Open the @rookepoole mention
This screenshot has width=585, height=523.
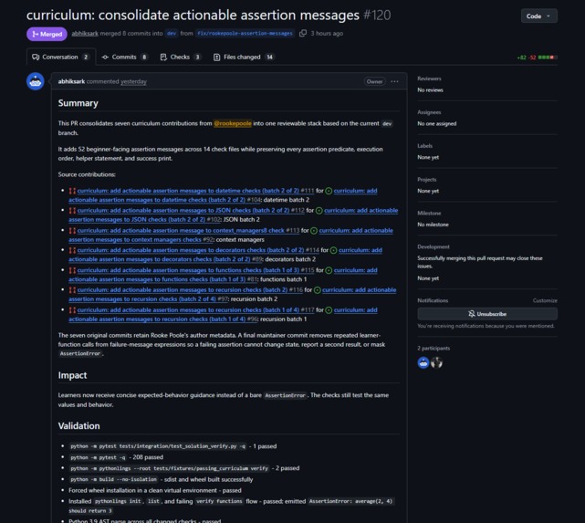[233, 123]
